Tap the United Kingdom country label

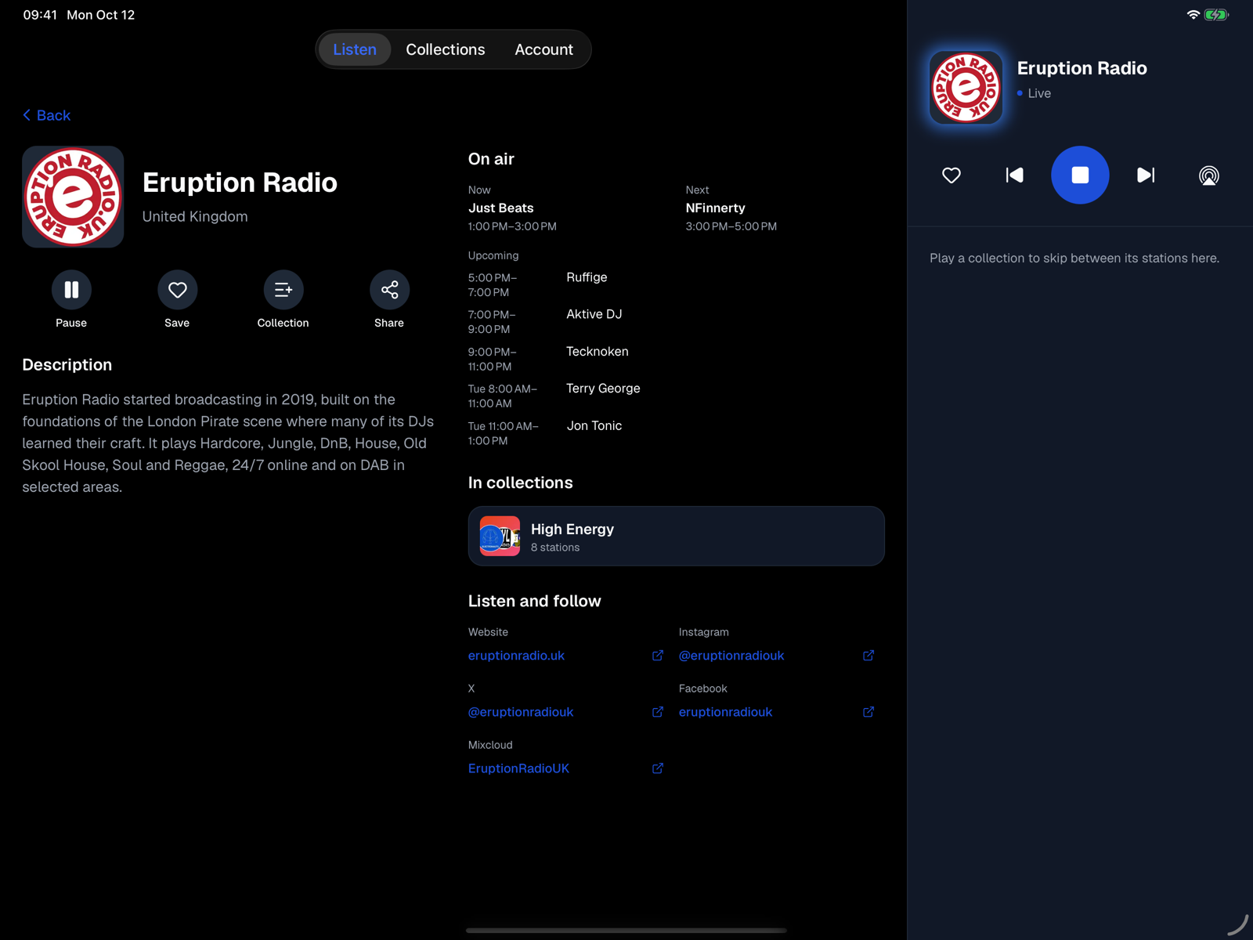tap(195, 217)
